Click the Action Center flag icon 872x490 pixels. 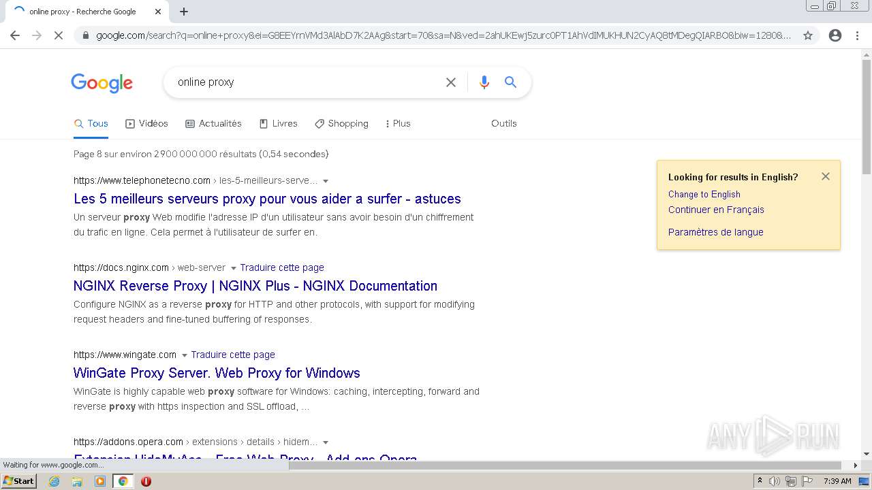807,481
